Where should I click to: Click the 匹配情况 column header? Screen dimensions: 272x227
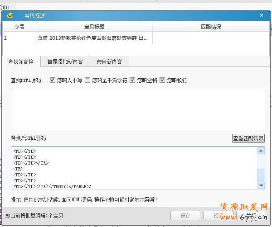[x=211, y=27]
